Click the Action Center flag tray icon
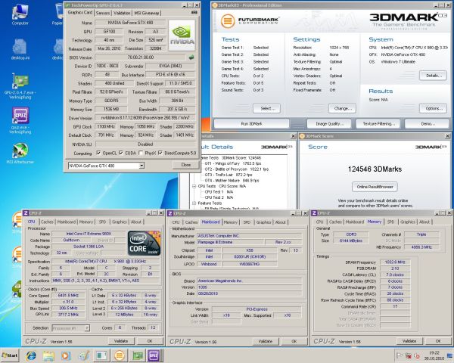The width and height of the screenshot is (454, 363). coord(399,355)
